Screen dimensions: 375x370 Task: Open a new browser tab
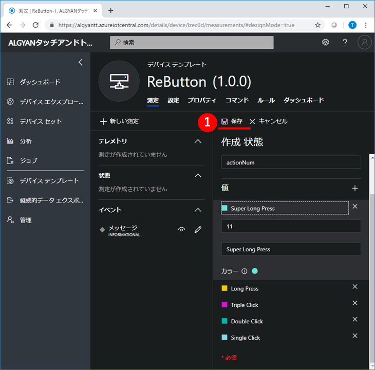point(111,10)
